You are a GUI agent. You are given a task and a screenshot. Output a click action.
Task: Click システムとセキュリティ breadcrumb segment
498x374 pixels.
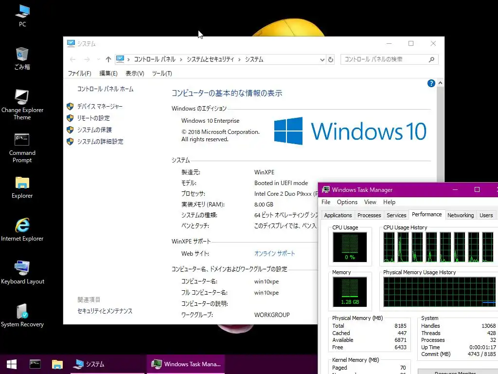coord(210,59)
